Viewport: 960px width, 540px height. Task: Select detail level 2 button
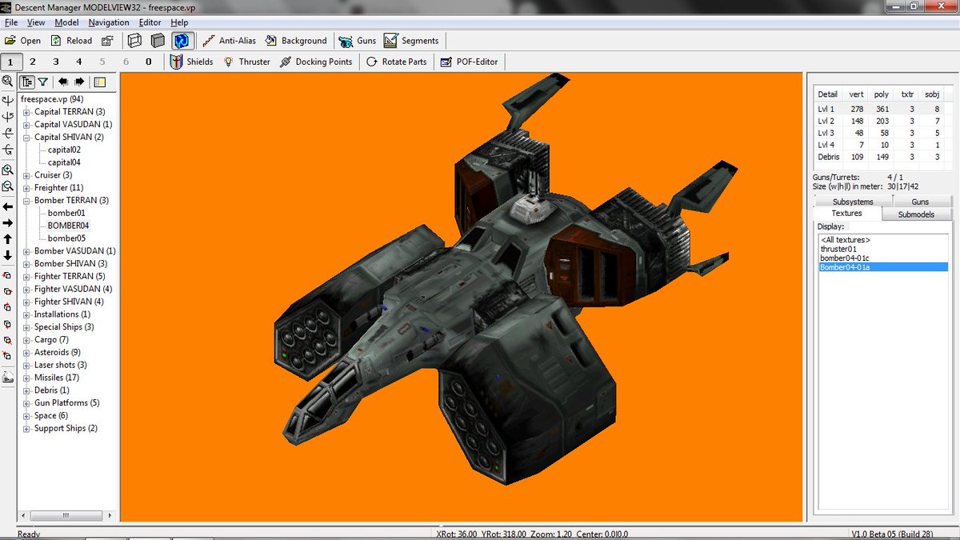pos(33,62)
